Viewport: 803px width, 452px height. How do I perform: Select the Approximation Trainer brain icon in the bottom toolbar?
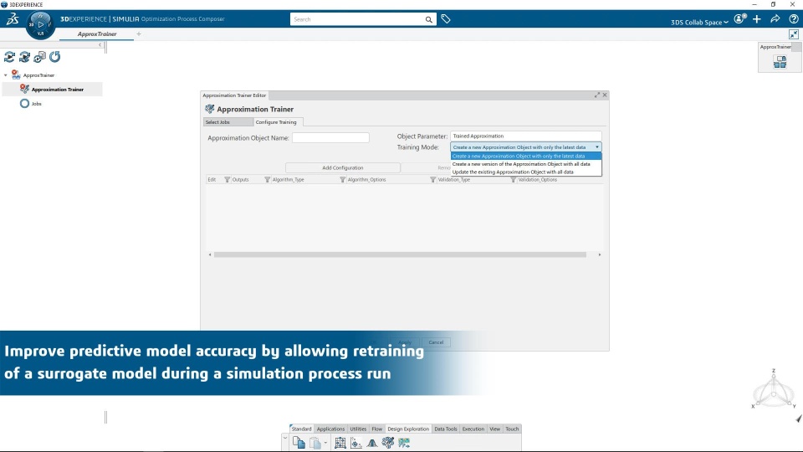tap(387, 442)
